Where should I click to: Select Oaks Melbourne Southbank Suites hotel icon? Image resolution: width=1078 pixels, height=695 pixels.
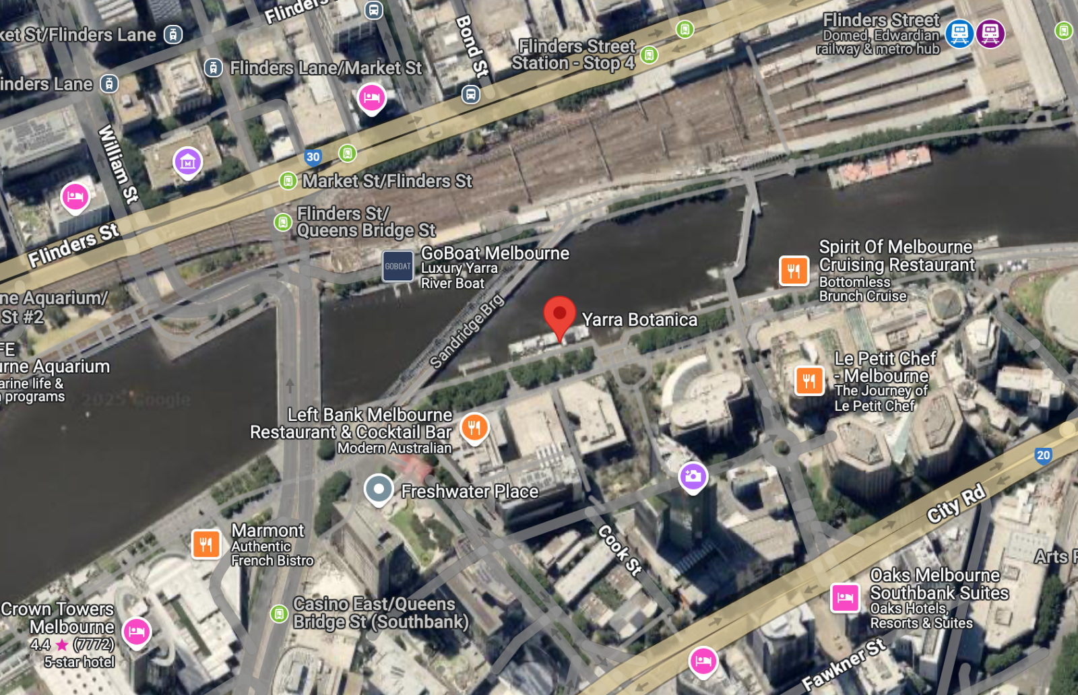pyautogui.click(x=845, y=597)
